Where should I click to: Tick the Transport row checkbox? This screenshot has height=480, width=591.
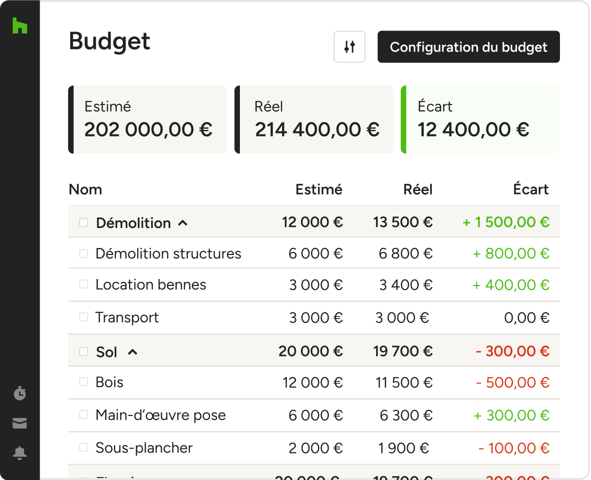point(84,317)
